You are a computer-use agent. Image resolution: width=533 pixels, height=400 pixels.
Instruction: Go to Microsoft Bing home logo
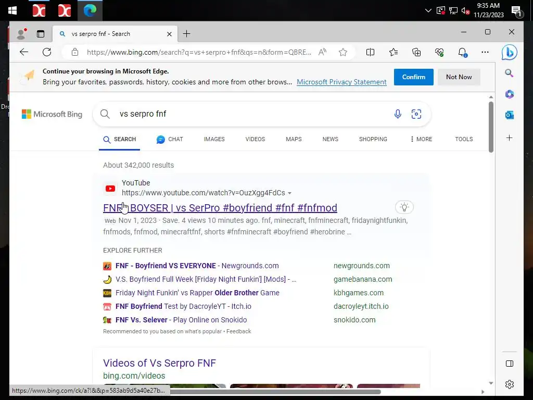click(x=52, y=114)
